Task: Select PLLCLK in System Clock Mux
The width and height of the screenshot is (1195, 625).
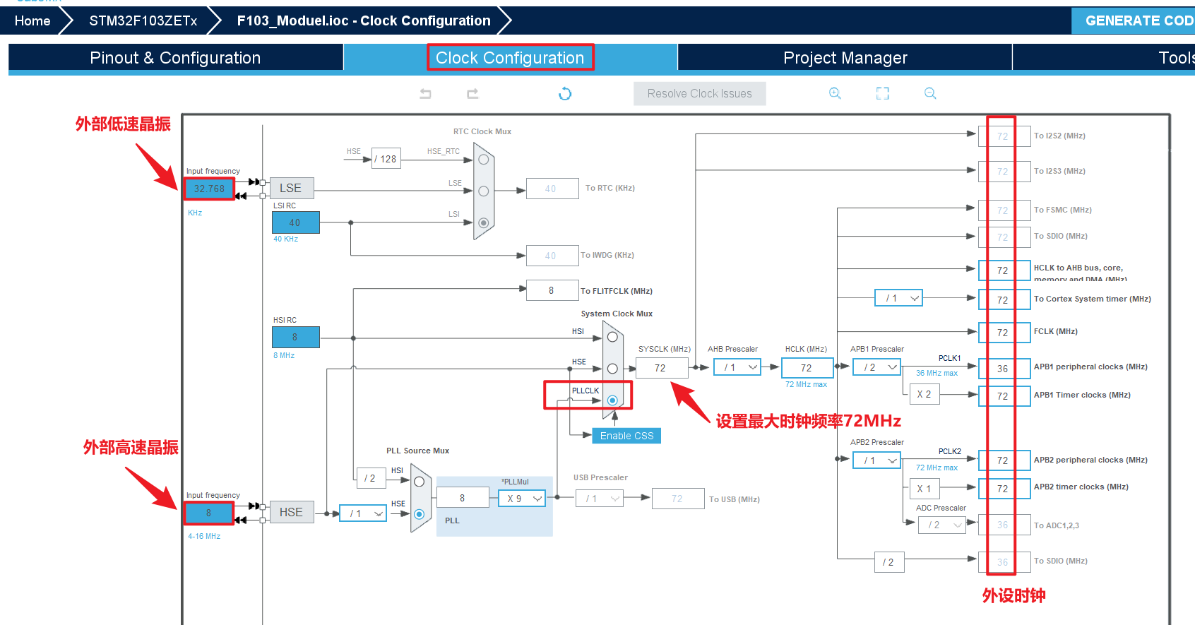Action: pos(612,400)
